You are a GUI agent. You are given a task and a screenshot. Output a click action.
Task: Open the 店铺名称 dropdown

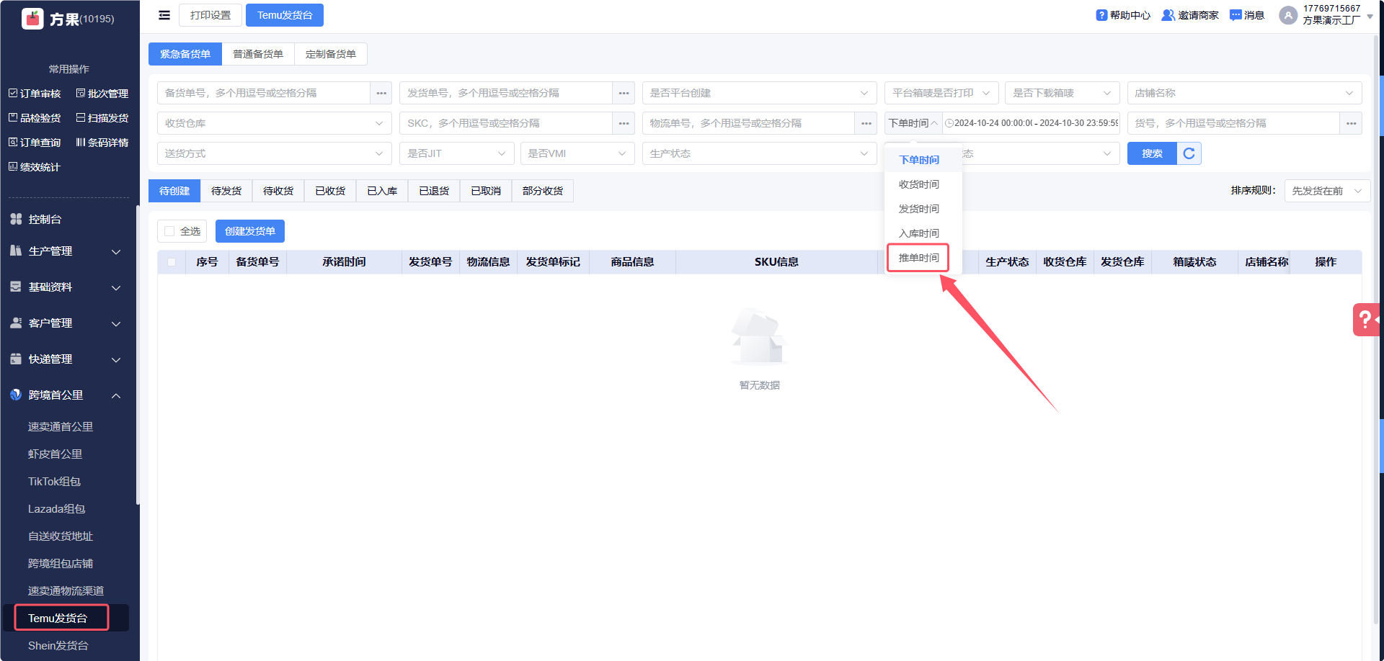point(1244,93)
